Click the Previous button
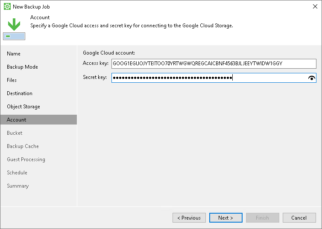Screen dimensions: 322x229 [189, 218]
